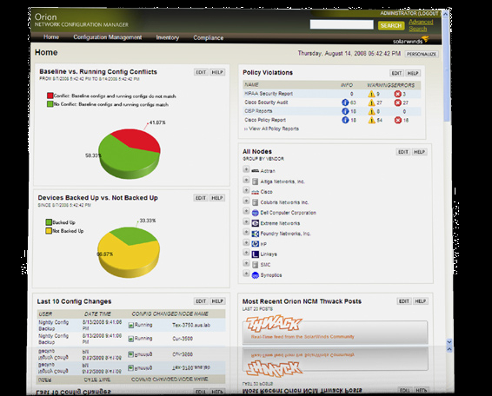492x396 pixels.
Task: Click the green Backed Up legend swatch
Action: click(49, 222)
